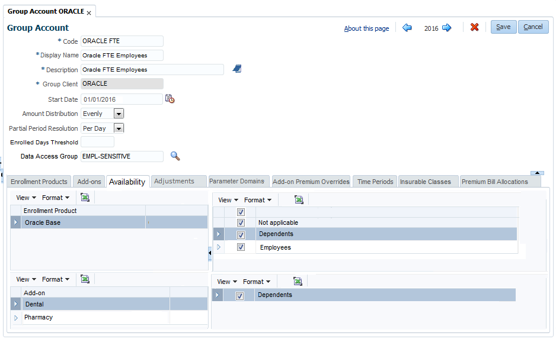Screen dimensions: 556x339
Task: Export upper right availability table to Excel
Action: (299, 199)
